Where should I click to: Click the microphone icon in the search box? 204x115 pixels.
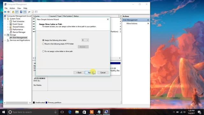(x=55, y=112)
